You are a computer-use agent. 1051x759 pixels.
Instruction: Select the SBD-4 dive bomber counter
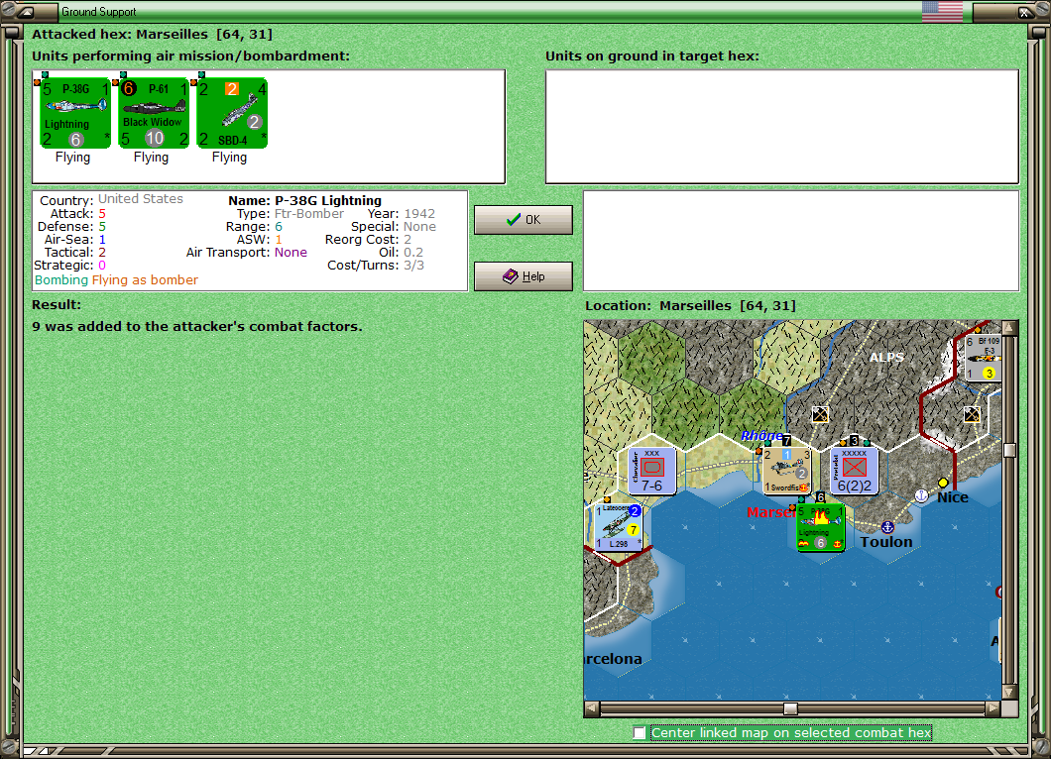232,113
